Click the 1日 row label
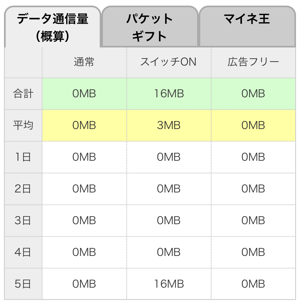300x305 pixels. [x=23, y=157]
